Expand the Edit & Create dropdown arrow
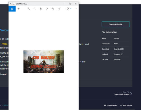The image size is (141, 110). (71, 9)
